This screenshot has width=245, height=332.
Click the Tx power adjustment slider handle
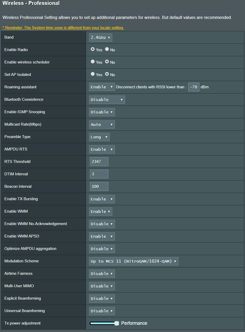(117, 323)
